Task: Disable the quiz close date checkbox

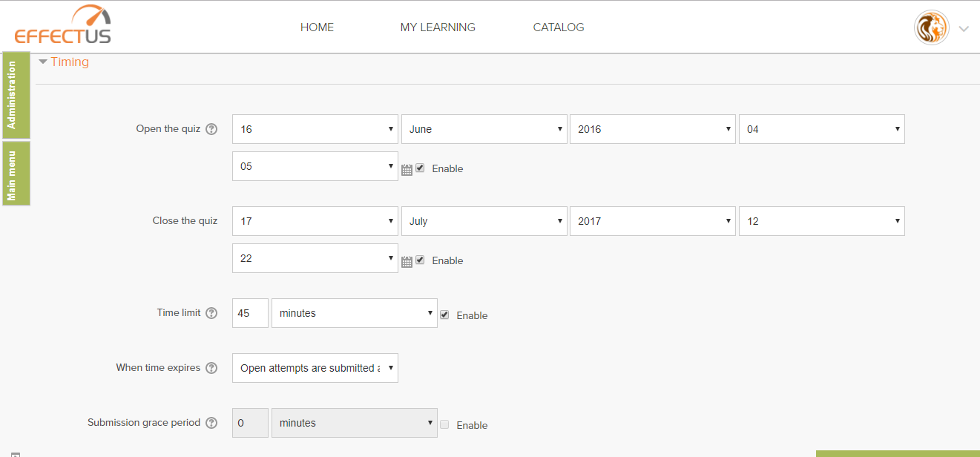Action: click(x=421, y=259)
